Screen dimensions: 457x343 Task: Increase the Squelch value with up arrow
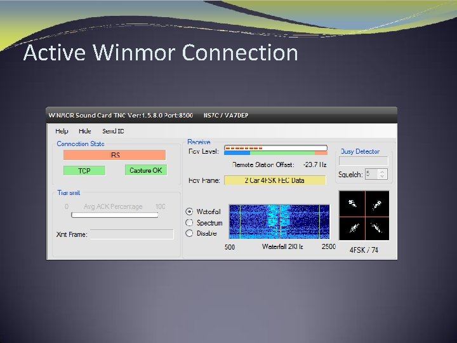[382, 172]
